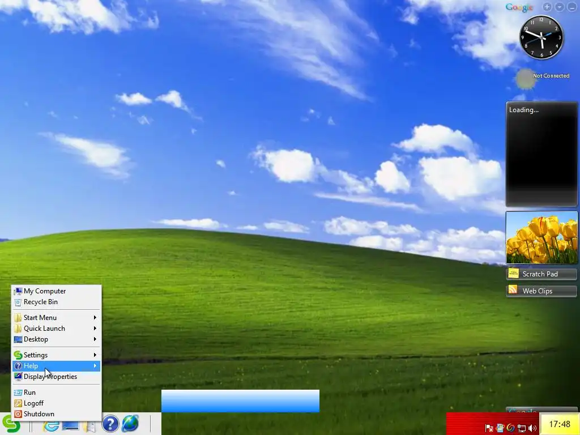
Task: Expand the arrow beside Settings
Action: [95, 355]
